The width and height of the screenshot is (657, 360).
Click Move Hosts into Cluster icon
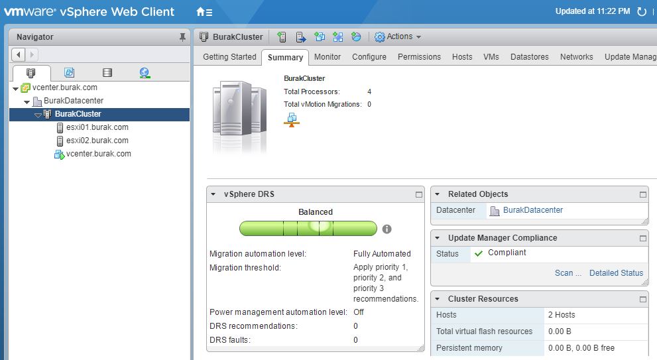click(x=301, y=37)
